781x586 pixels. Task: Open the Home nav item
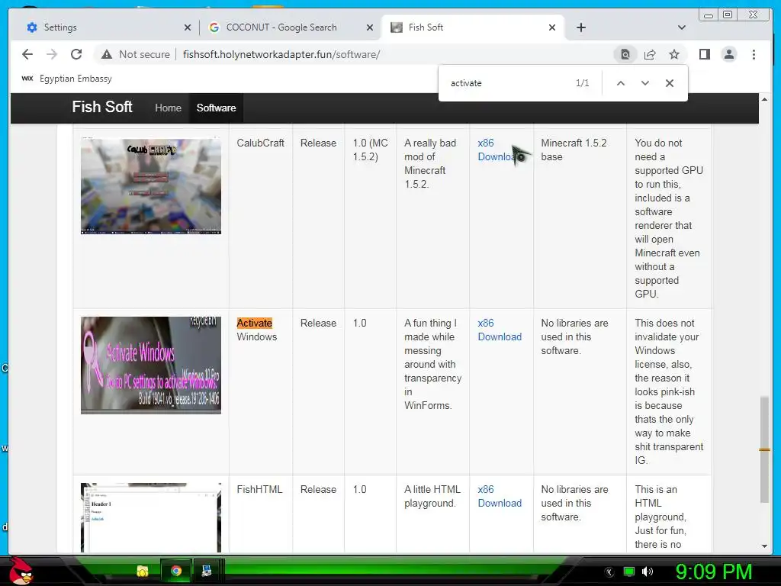(x=168, y=108)
